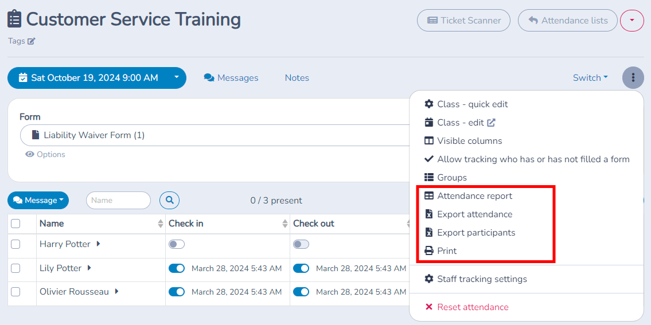Select Export participants
The width and height of the screenshot is (651, 325).
pyautogui.click(x=470, y=233)
